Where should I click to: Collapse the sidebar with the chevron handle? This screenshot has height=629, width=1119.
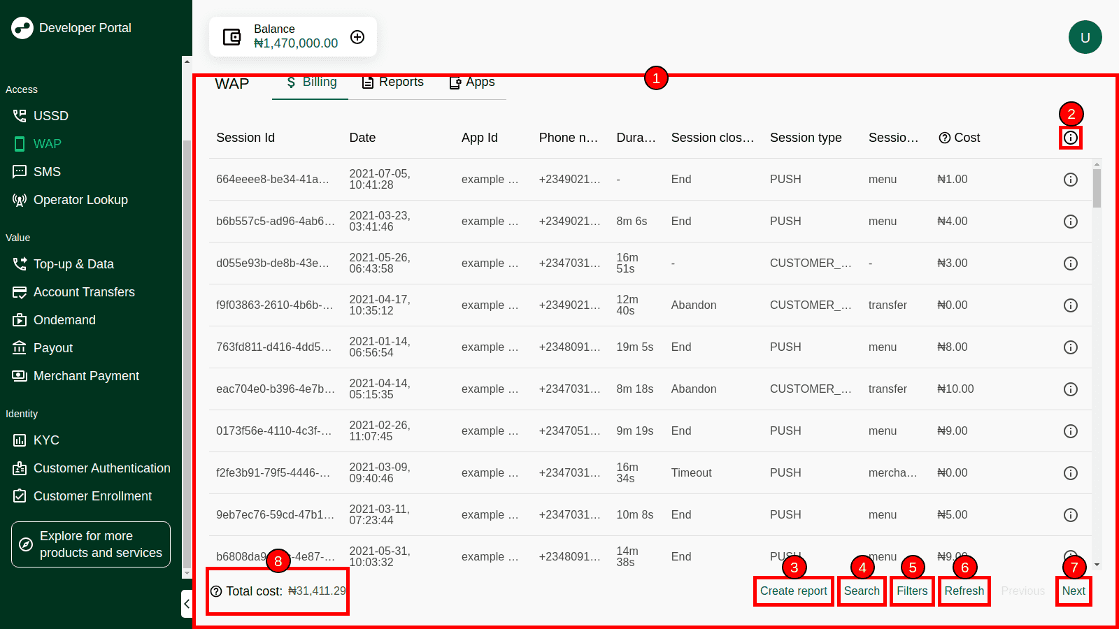(x=187, y=603)
